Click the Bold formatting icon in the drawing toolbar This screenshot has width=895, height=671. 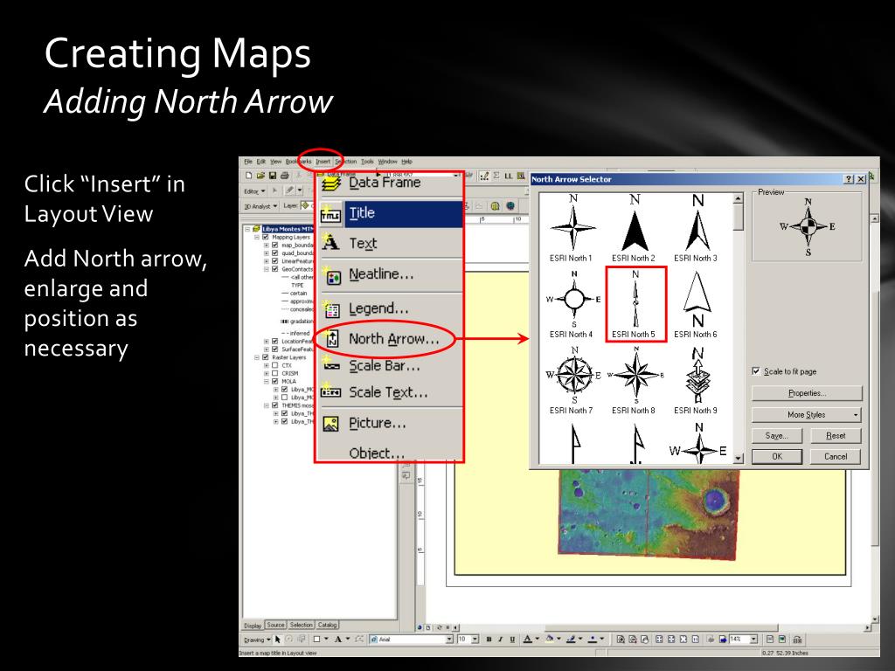coord(489,640)
